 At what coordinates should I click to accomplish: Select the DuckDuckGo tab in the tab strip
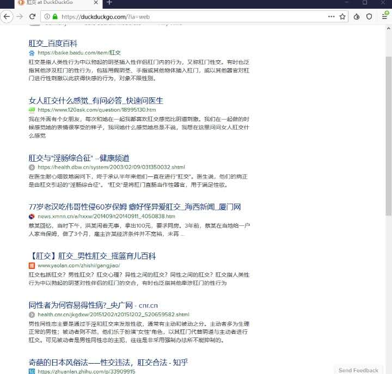tap(58, 3)
